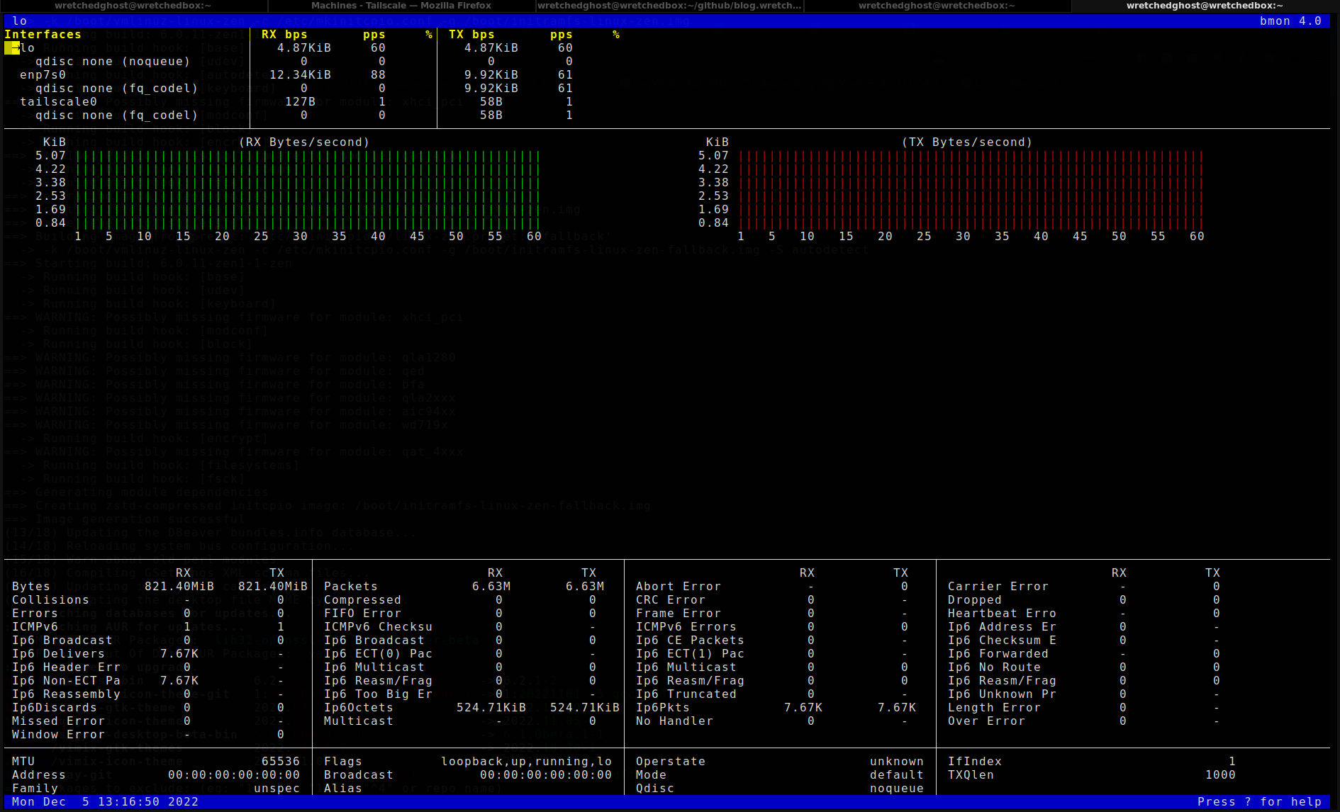Click the 'Press ? for help' hint
This screenshot has height=812, width=1340.
click(1258, 802)
